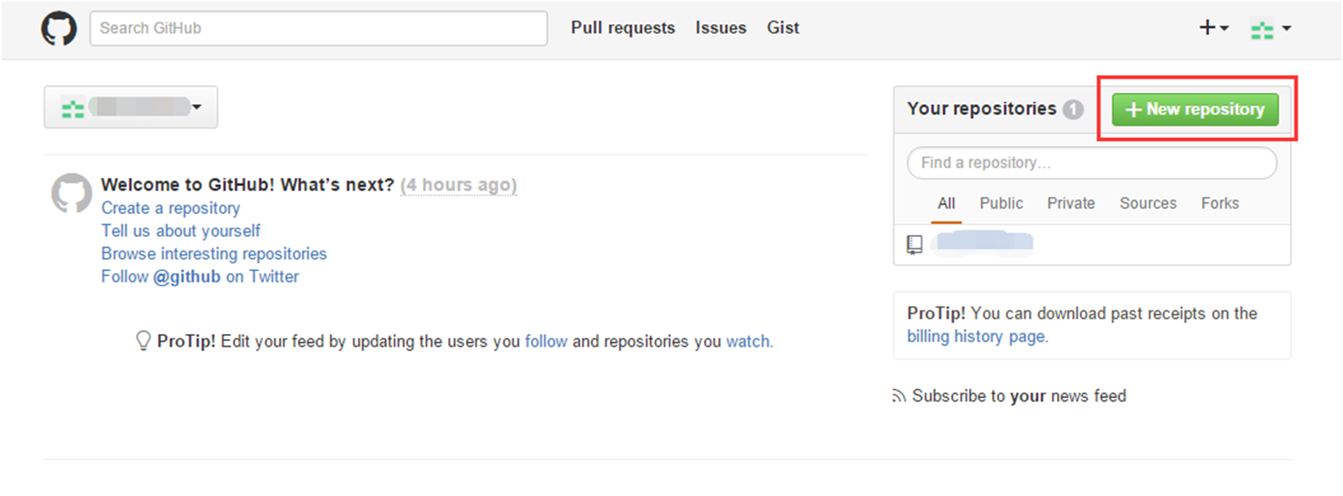
Task: Click the repository count badge
Action: pyautogui.click(x=1073, y=109)
